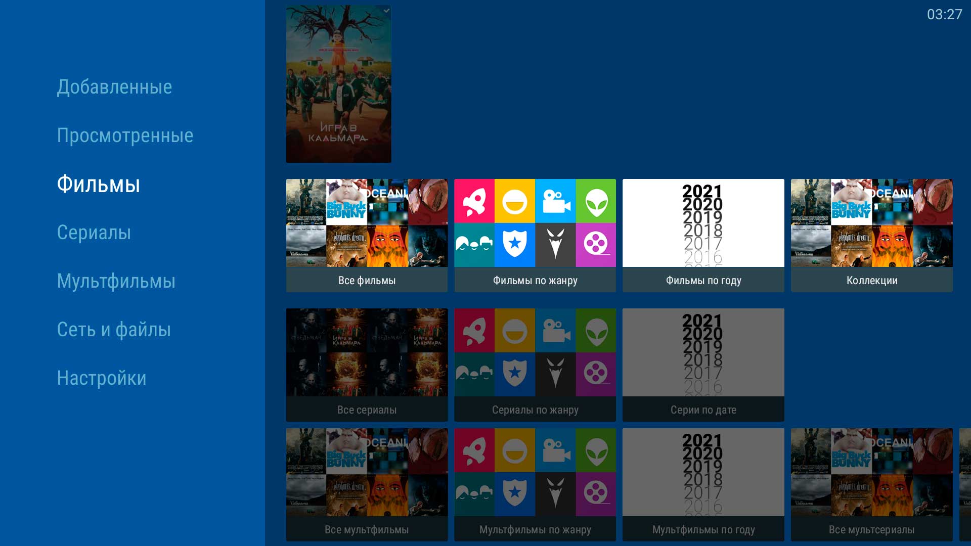Open Настройки in the sidebar

[x=102, y=378]
